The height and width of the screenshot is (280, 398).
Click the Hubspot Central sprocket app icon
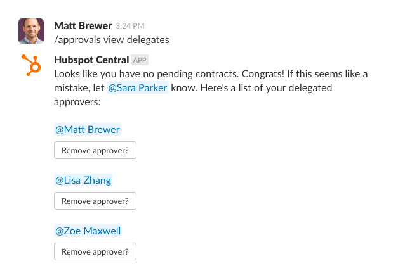31,66
